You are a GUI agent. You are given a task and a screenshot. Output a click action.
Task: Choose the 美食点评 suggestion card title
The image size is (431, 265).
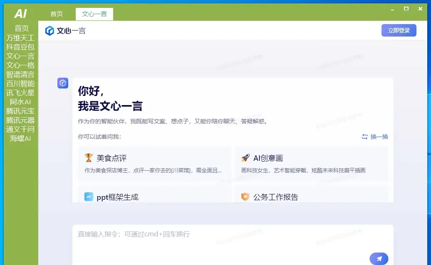click(x=111, y=158)
